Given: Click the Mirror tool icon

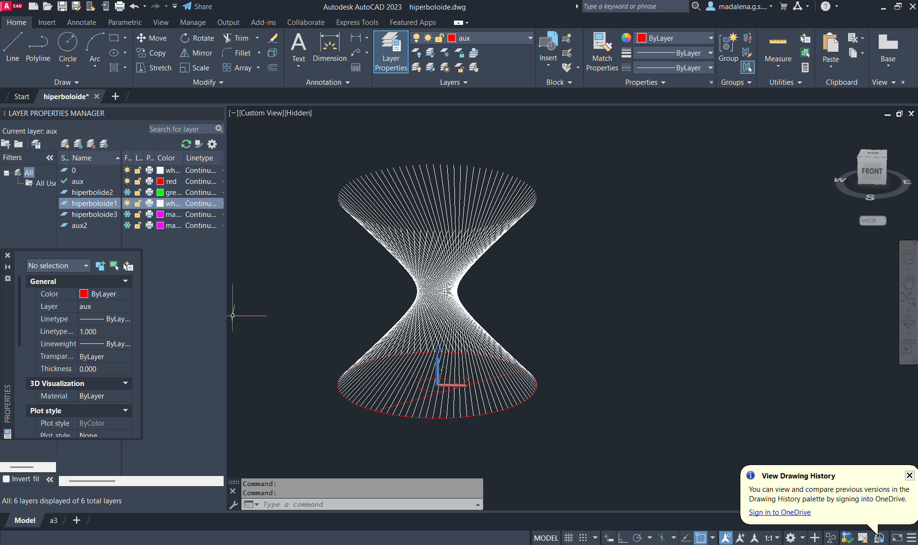Looking at the screenshot, I should pos(185,53).
